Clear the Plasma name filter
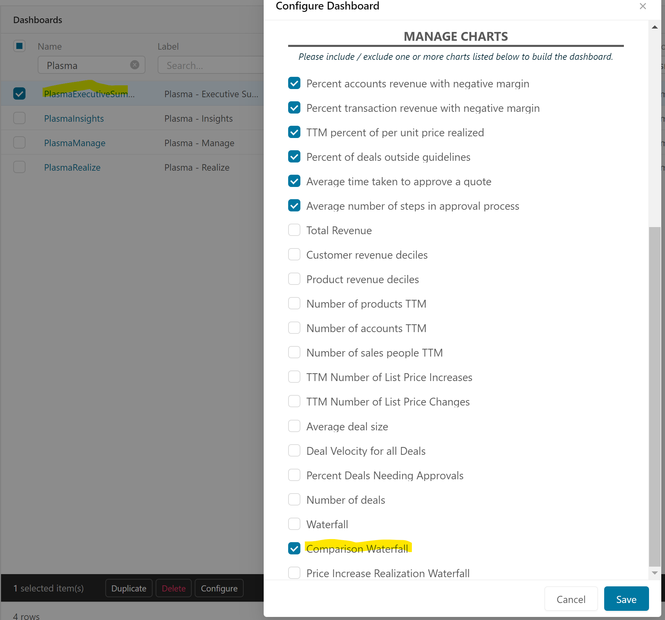Image resolution: width=665 pixels, height=620 pixels. [x=135, y=65]
